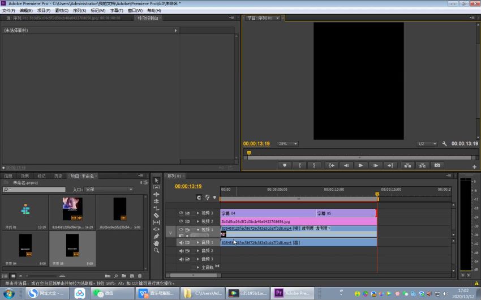Toggle eye visibility for 视频 2 track
Image resolution: width=481 pixels, height=300 pixels.
click(x=181, y=221)
